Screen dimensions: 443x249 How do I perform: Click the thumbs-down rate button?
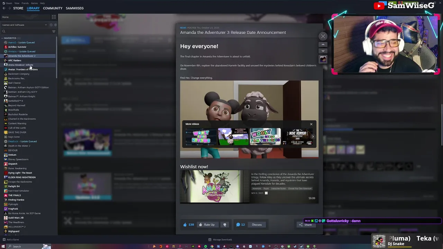coord(225,225)
